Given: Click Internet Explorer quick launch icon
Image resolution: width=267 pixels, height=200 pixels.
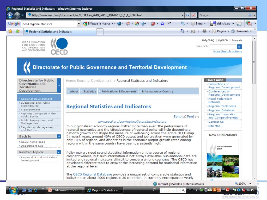Looking at the screenshot, I should tap(35, 190).
